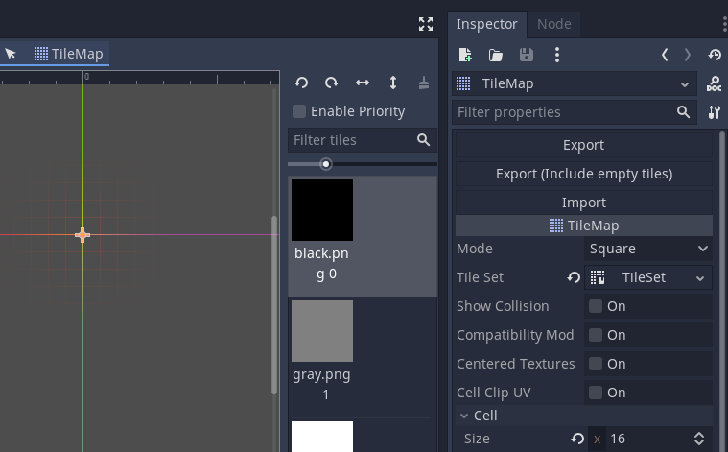Rotate tile right icon
This screenshot has height=452, width=728.
332,83
